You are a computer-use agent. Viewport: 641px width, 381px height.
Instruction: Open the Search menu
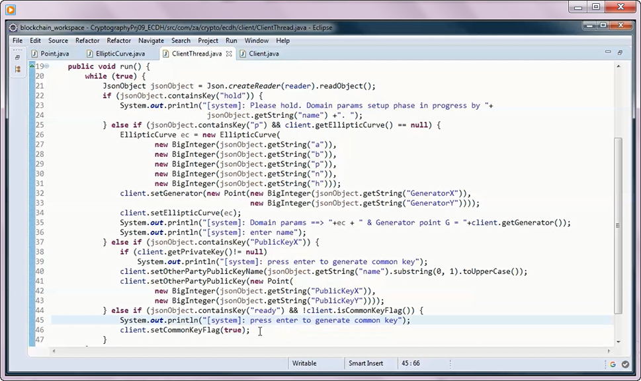point(181,40)
